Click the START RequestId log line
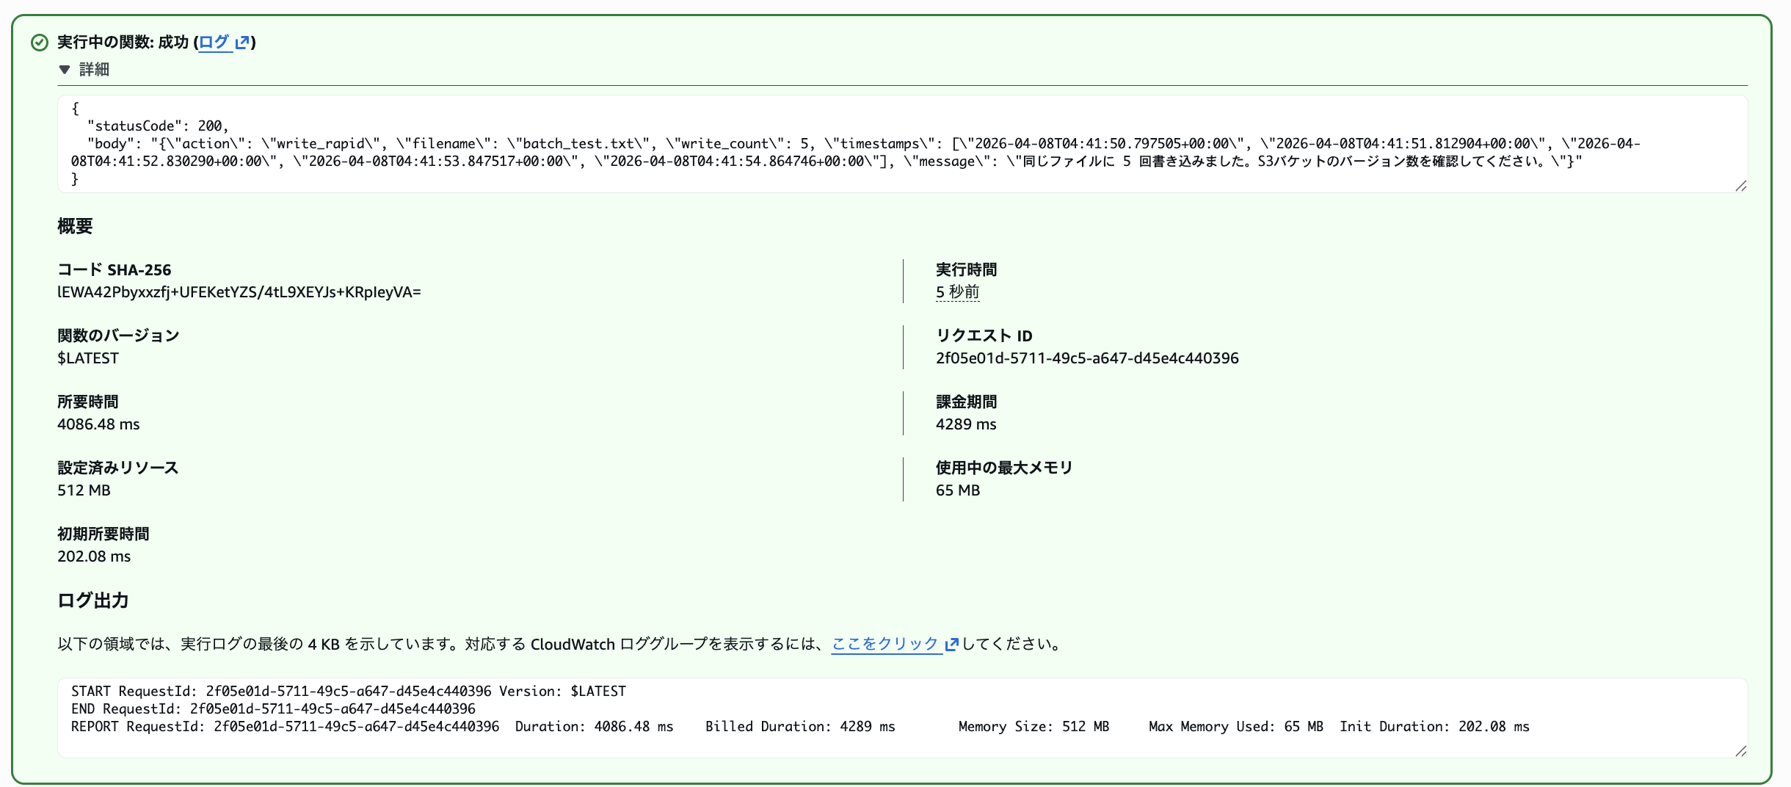The height and width of the screenshot is (787, 1791). pyautogui.click(x=349, y=691)
